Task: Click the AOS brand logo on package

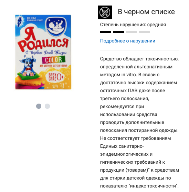Action: tap(20, 22)
